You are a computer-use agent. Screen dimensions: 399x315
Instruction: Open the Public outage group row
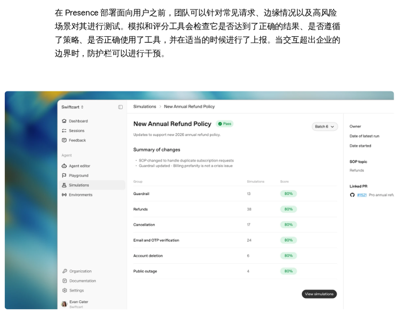235,271
